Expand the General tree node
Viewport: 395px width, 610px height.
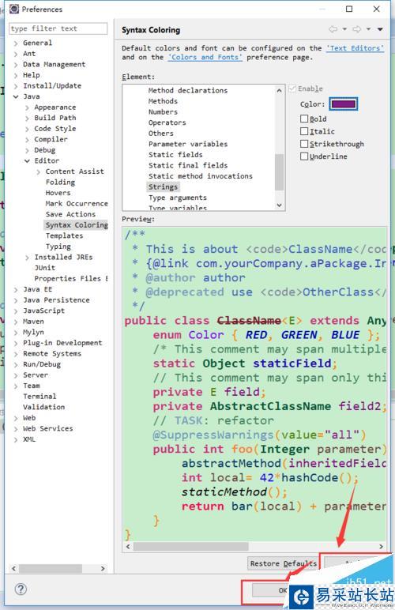16,43
